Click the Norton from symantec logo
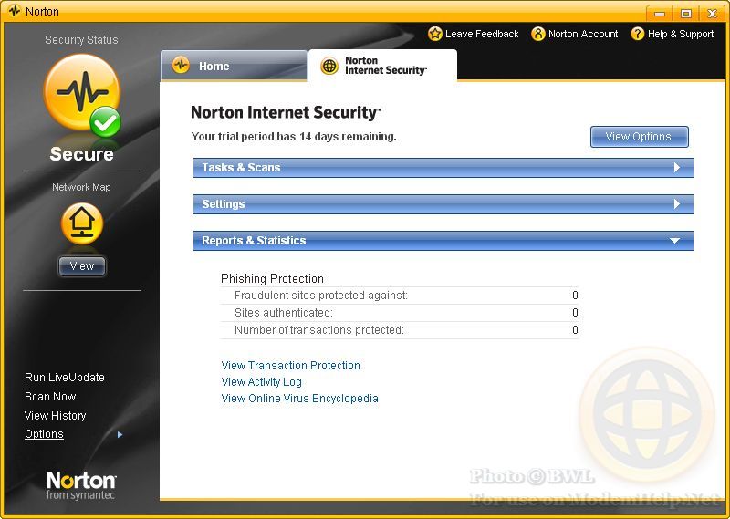 [x=81, y=485]
